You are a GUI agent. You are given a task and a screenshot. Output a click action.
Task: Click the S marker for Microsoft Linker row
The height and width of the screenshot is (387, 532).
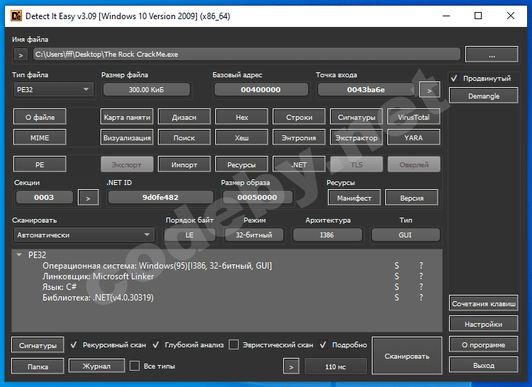pyautogui.click(x=397, y=276)
